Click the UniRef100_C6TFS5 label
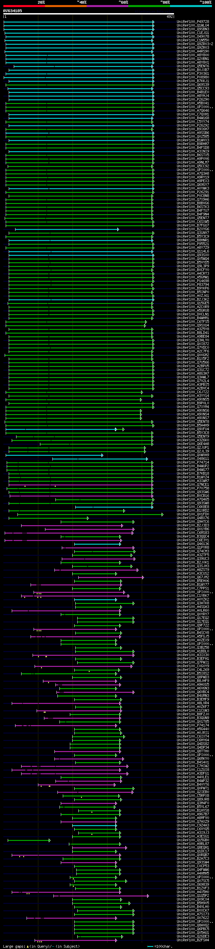This screenshot has width=215, height=949. coord(193,321)
